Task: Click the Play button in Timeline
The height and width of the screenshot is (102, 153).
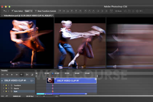Action: (12, 74)
